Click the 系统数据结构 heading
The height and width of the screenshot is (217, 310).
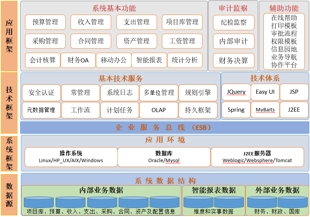[x=165, y=181]
